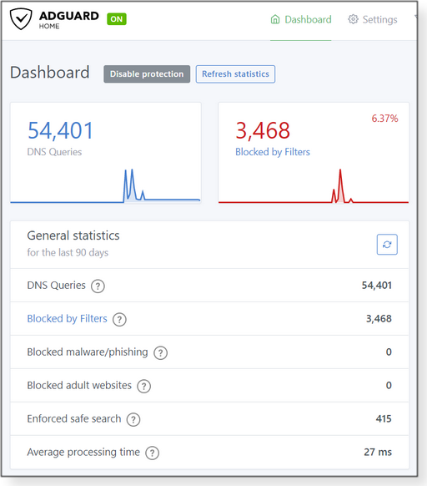The image size is (427, 486).
Task: Click the refresh icon in General statistics
Action: (387, 245)
